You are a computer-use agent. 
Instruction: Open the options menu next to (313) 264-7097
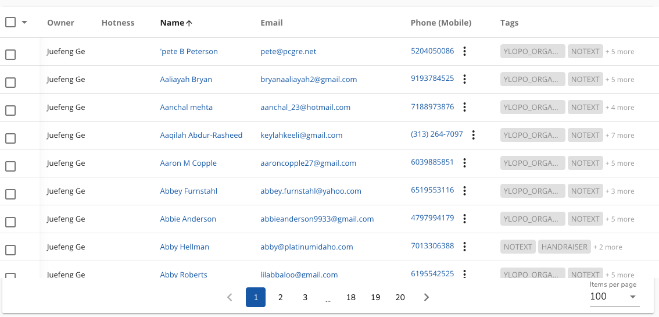(474, 135)
